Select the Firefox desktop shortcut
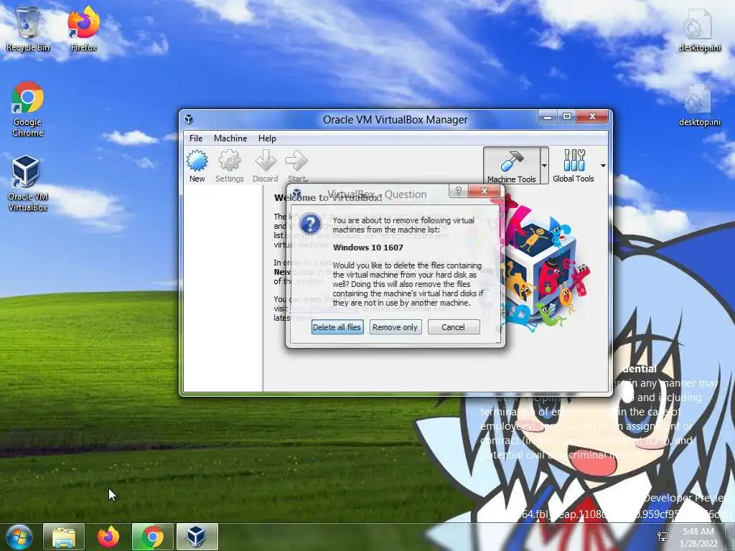The width and height of the screenshot is (735, 551). [83, 29]
